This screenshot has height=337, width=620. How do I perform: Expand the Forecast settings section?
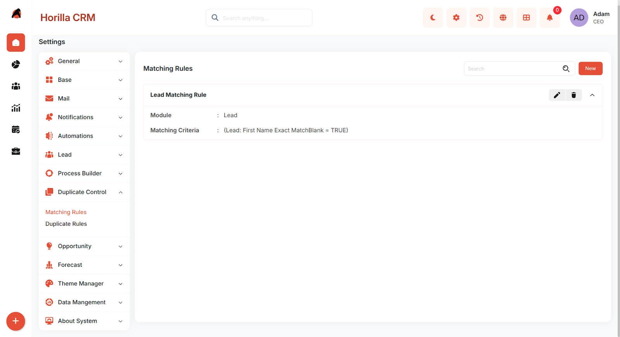coord(84,265)
